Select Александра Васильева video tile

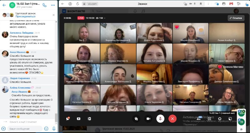(x=118, y=74)
